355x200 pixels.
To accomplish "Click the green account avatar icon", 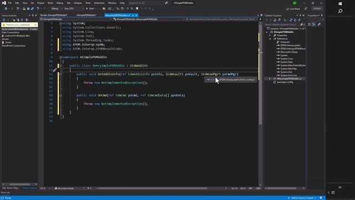I will pos(295,3).
